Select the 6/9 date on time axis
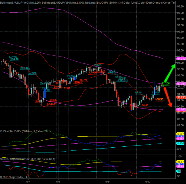The image size is (186, 184). 58,182
